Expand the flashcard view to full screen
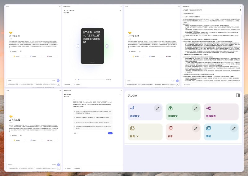This screenshot has width=248, height=176. [120, 11]
